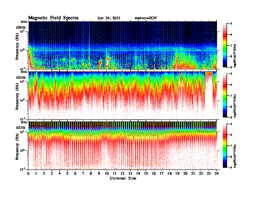Click the dD/dt colorbar PSD units label
Screen dimensions: 258x199
tap(235, 106)
